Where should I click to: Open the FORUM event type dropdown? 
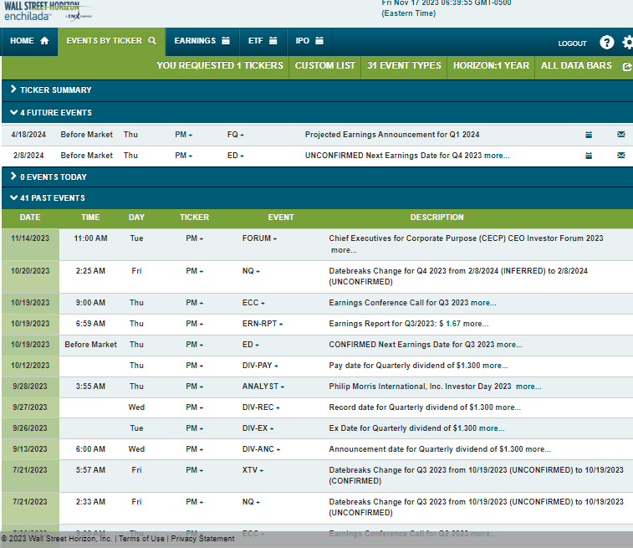(259, 238)
